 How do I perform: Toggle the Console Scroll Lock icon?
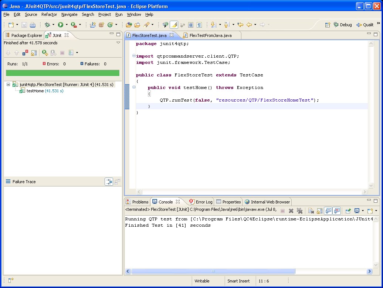pyautogui.click(x=319, y=211)
